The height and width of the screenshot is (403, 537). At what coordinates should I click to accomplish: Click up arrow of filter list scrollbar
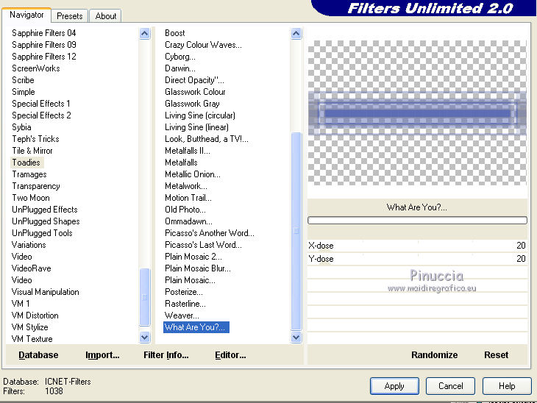pos(296,34)
